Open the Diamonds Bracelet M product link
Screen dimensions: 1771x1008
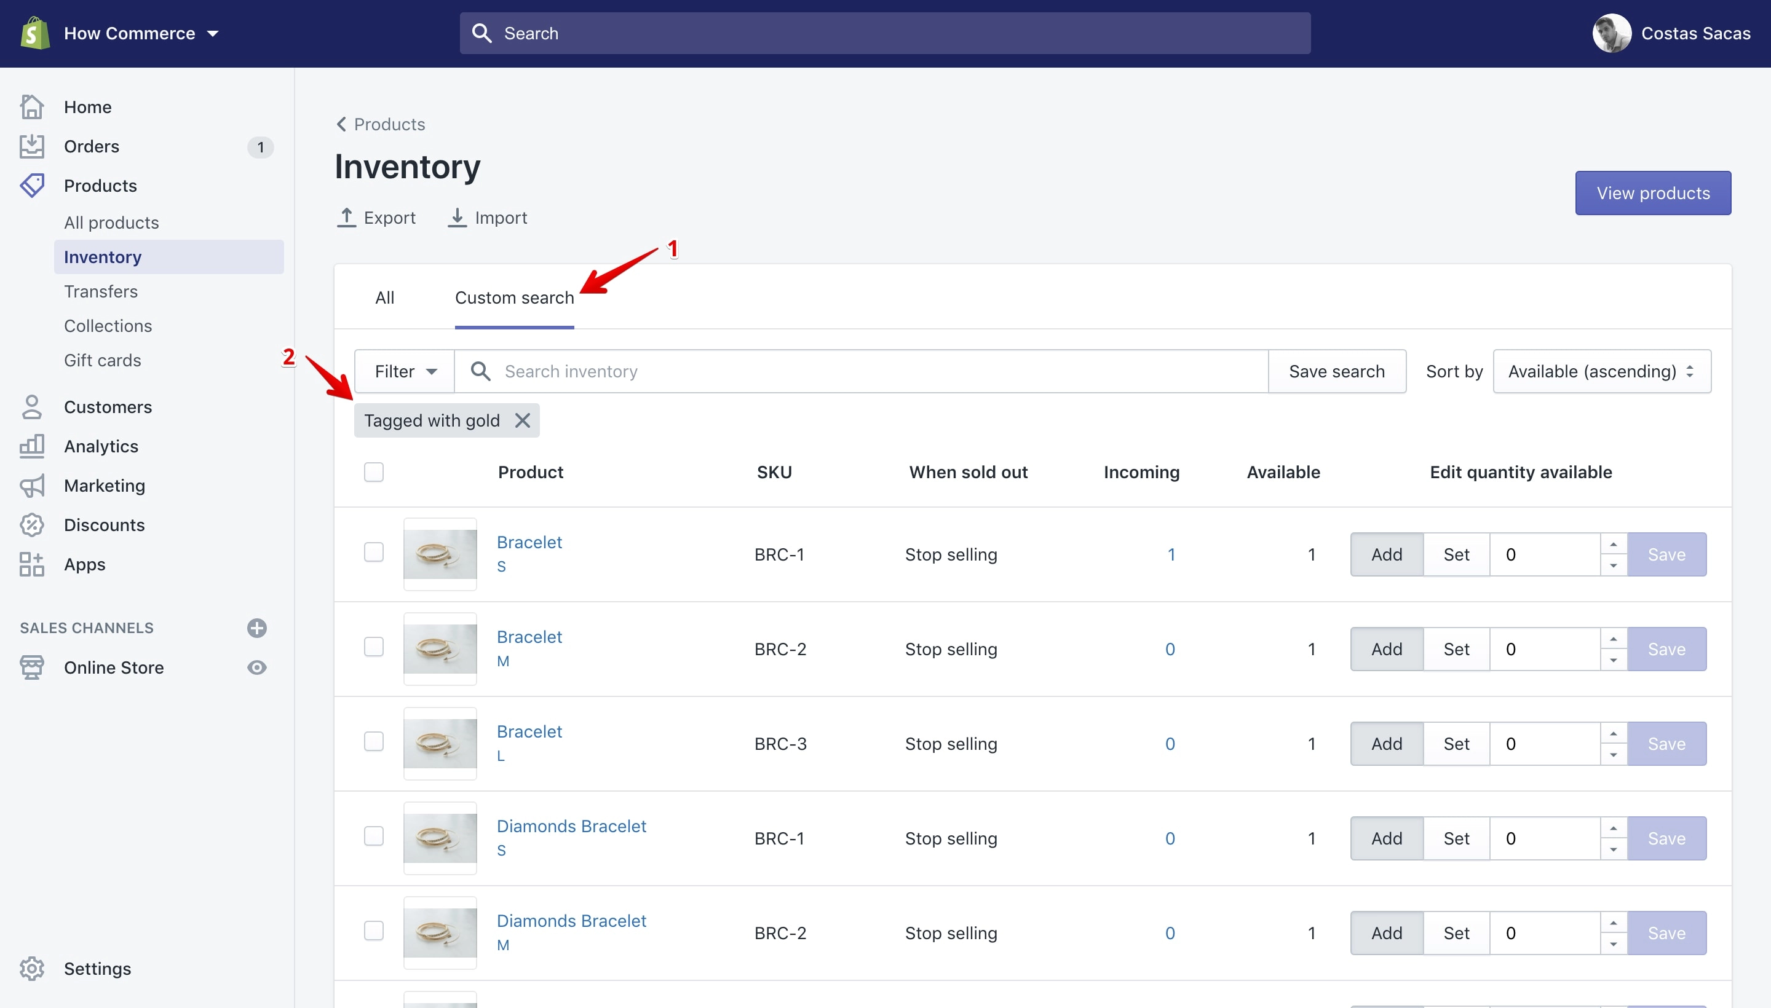pyautogui.click(x=571, y=921)
